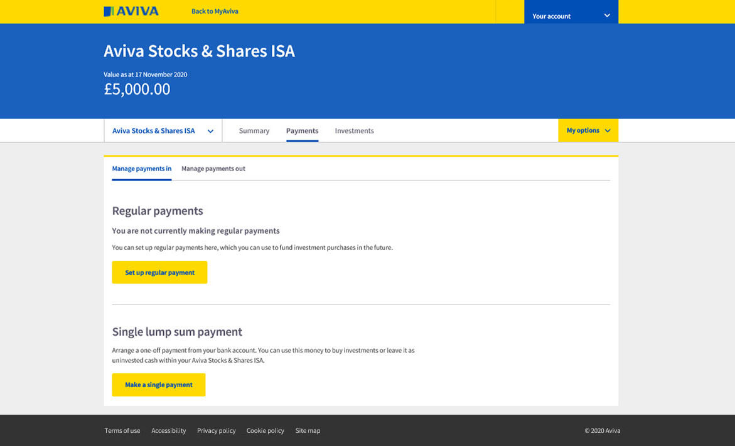Click the Regular payments heading
Viewport: 735px width, 446px height.
tap(158, 211)
